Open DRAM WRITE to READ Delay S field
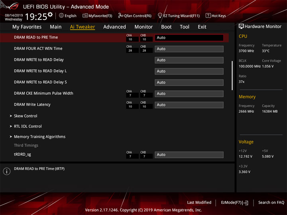287x215 pixels. [x=189, y=82]
